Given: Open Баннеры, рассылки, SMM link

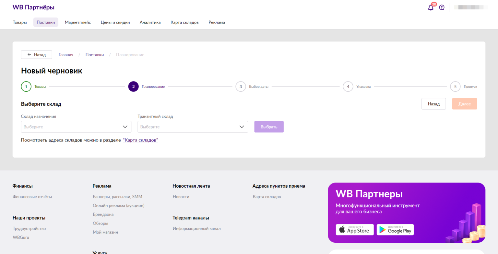Looking at the screenshot, I should tap(118, 197).
